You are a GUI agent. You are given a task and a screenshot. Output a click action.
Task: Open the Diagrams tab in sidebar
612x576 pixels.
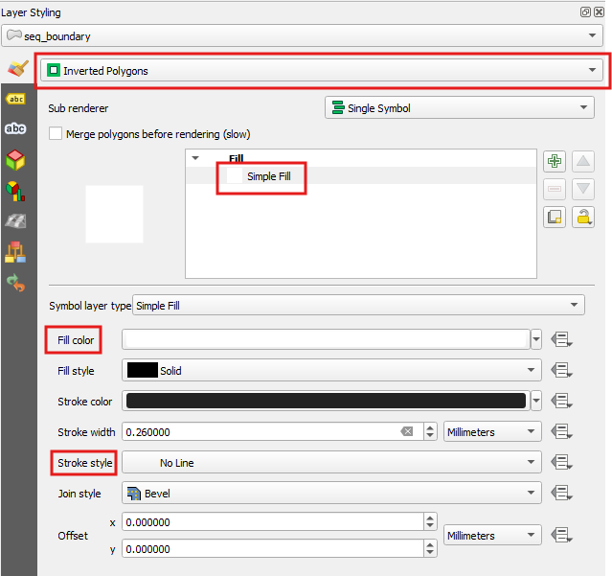(x=15, y=191)
